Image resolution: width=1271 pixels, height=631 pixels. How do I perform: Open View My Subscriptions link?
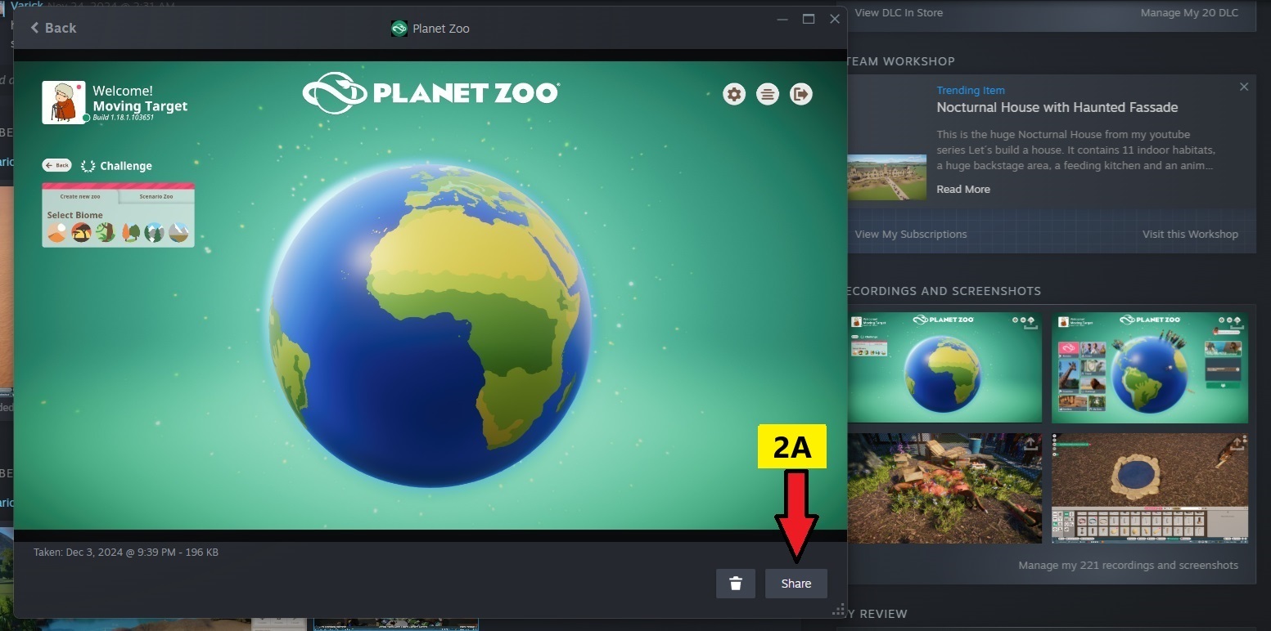911,235
